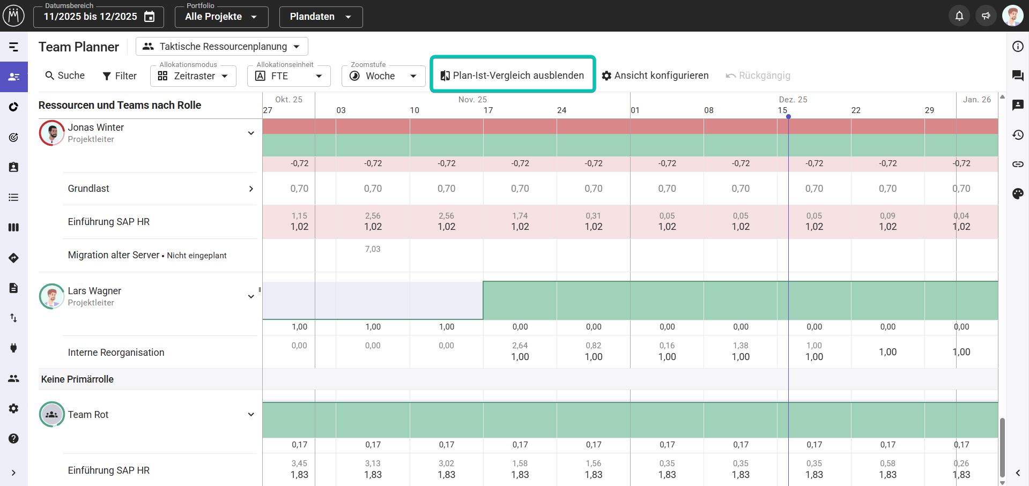This screenshot has height=486, width=1029.
Task: Expand the Grundlast row
Action: tap(251, 189)
